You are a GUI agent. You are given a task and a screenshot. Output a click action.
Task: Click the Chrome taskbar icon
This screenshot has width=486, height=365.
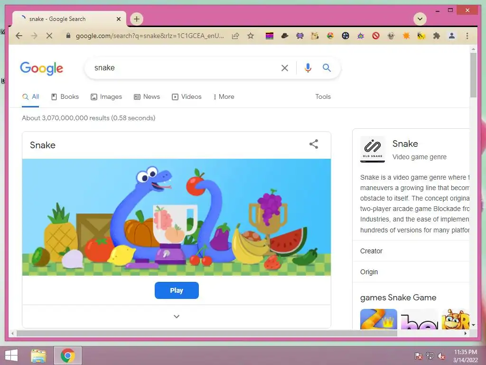[68, 355]
